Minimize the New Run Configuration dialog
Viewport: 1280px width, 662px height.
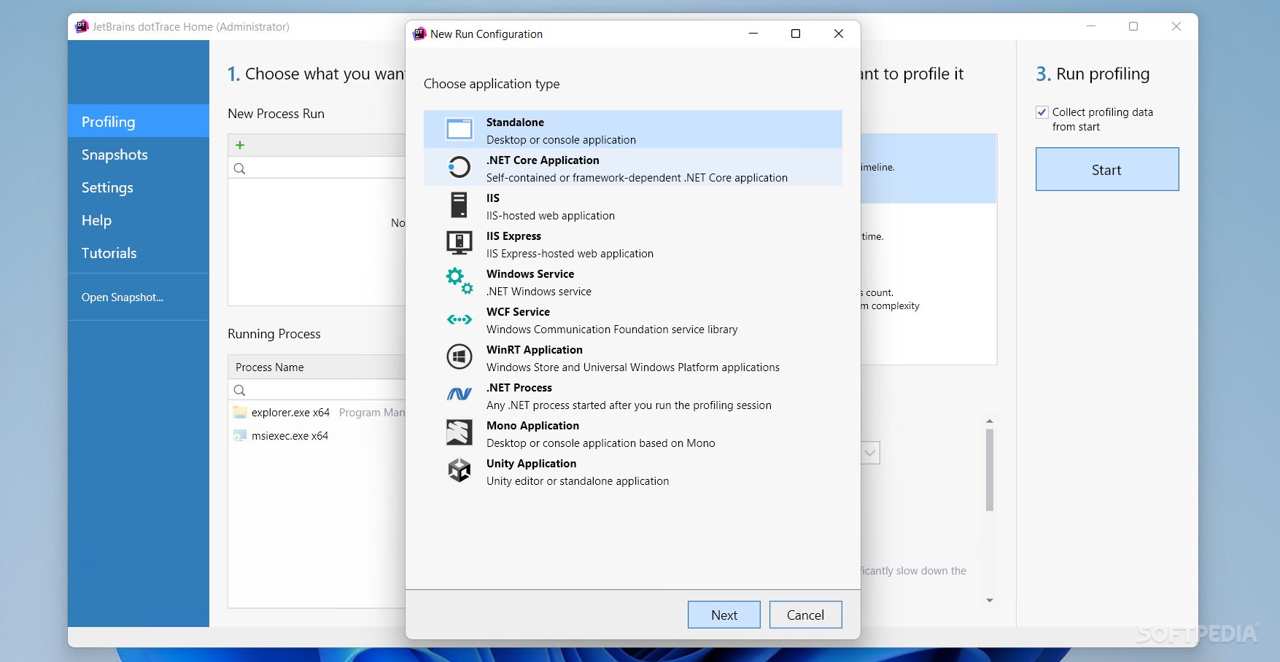753,34
